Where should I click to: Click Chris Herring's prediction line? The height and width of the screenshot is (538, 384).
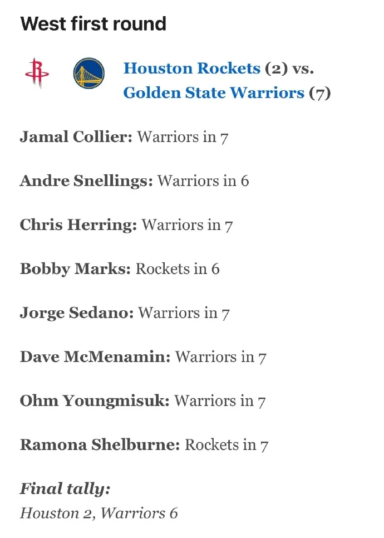click(126, 225)
